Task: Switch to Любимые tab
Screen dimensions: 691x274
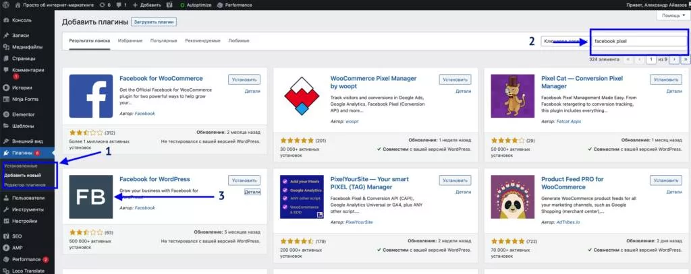Action: click(239, 40)
